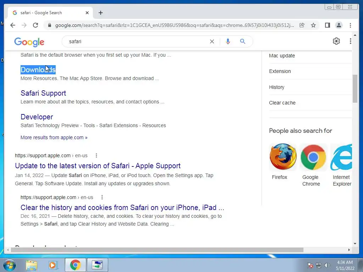Image resolution: width=363 pixels, height=272 pixels.
Task: Click the scroll down arrow
Action: click(x=355, y=244)
